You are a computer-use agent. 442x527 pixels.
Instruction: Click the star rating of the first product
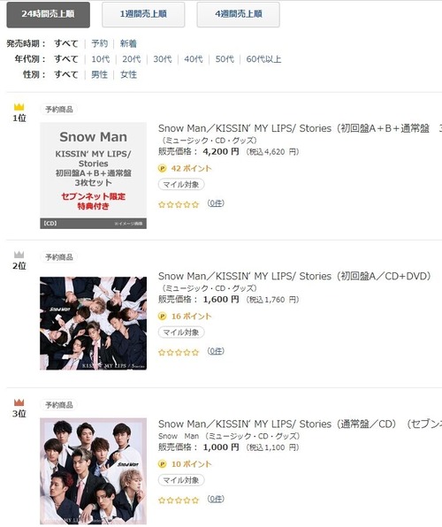point(179,204)
